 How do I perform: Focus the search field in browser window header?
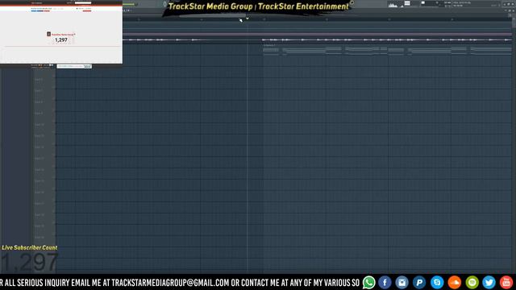pyautogui.click(x=82, y=2)
